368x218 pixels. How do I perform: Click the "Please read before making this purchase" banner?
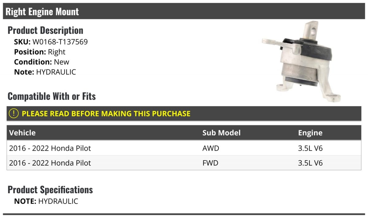click(106, 114)
